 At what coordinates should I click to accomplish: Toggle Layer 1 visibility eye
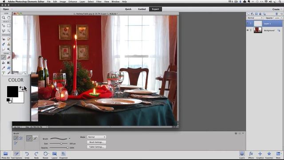coord(248,24)
